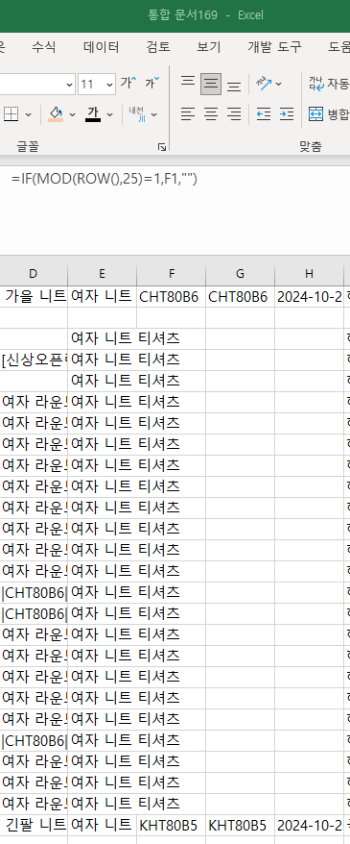Select the 2024-10-2 date in the KHT80B5 row
The width and height of the screenshot is (350, 844).
309,825
